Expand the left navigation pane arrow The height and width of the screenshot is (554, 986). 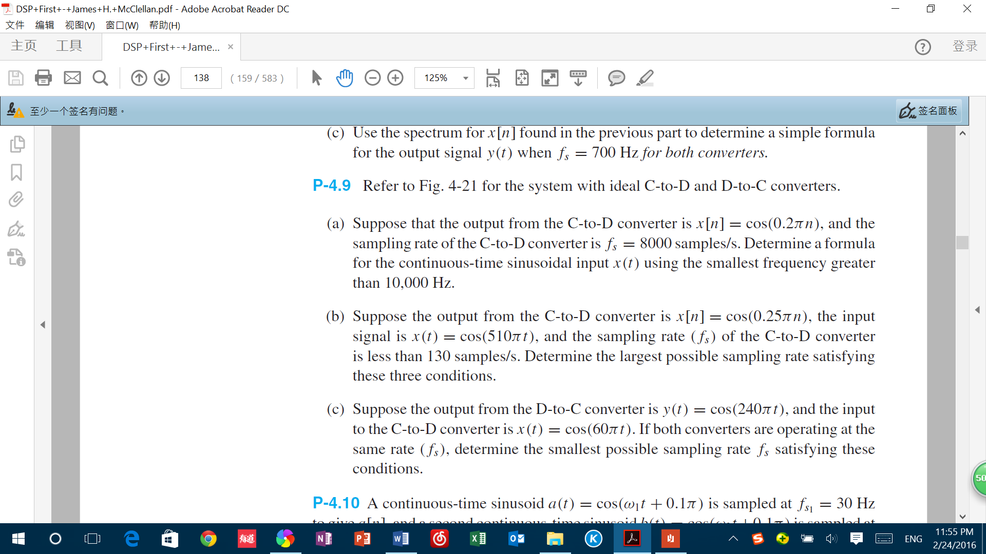coord(43,325)
